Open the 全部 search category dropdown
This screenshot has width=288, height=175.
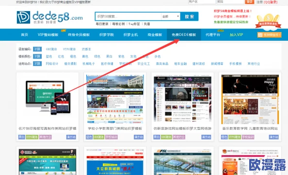point(171,16)
